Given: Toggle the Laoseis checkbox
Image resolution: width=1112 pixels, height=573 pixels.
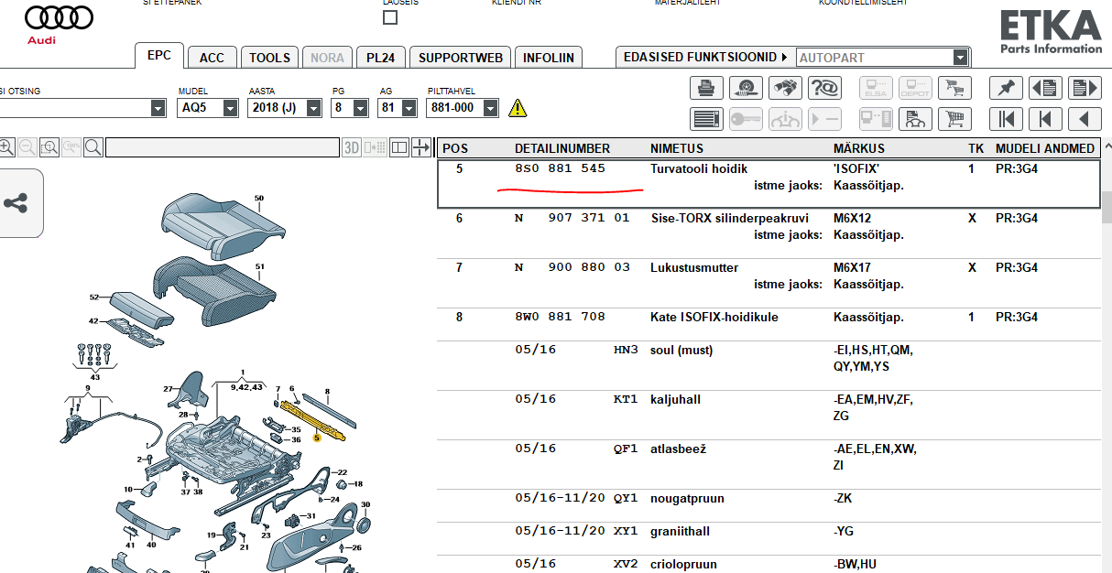Looking at the screenshot, I should (390, 17).
